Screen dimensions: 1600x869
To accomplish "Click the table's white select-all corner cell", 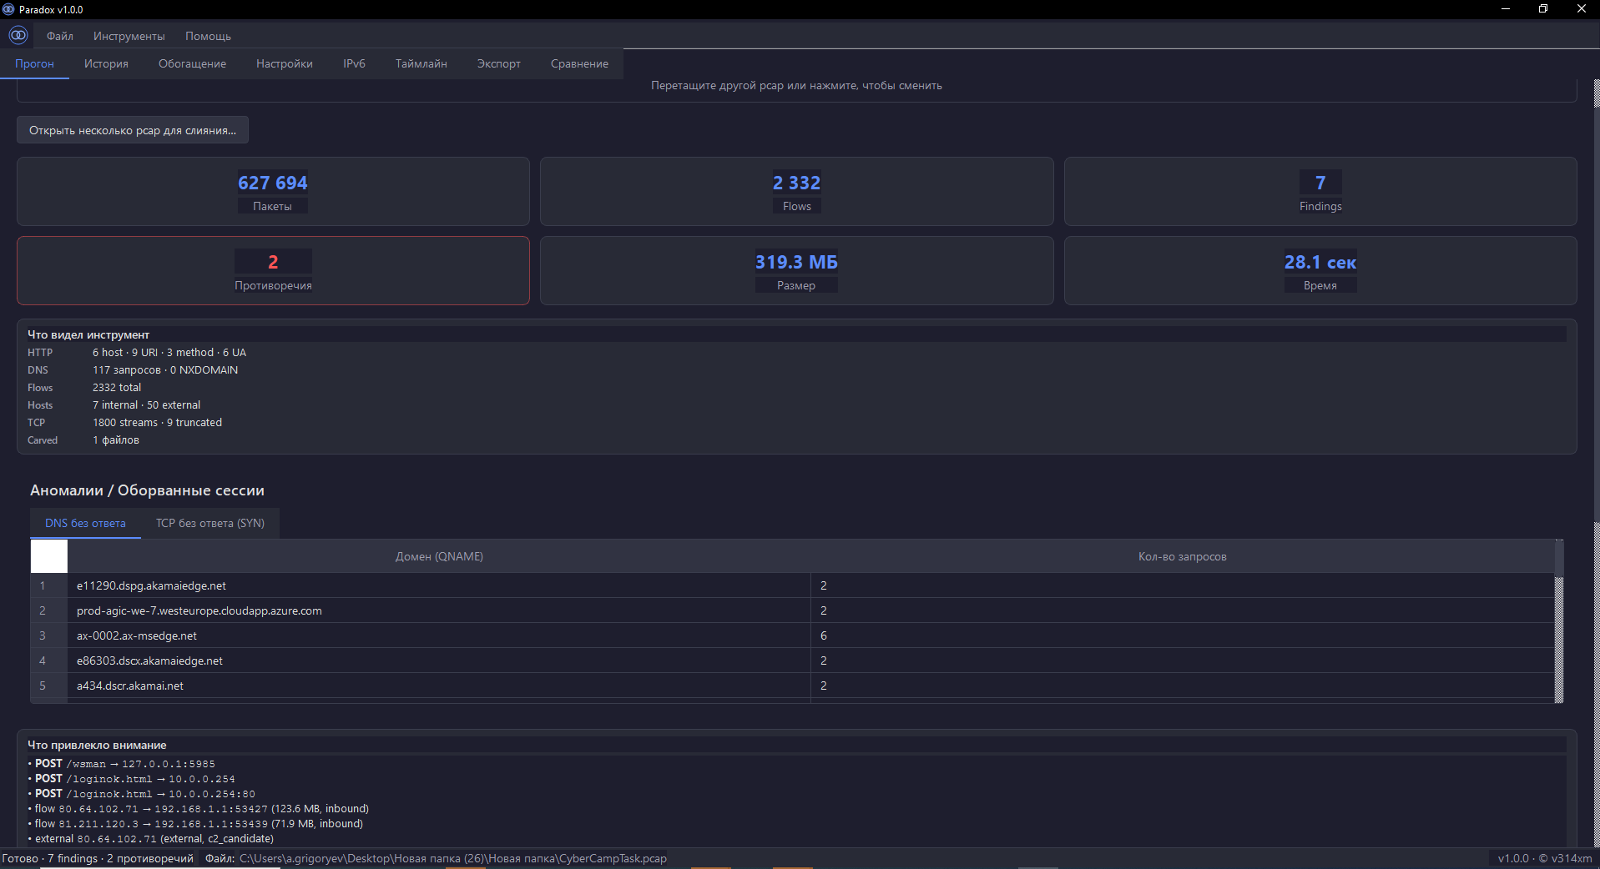I will [49, 556].
